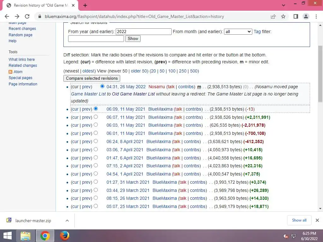Share this page via share icon
The image size is (323, 242).
(273, 16)
